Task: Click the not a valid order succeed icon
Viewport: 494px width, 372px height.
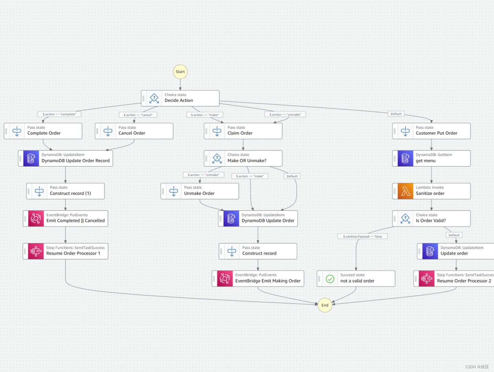Action: 330,279
